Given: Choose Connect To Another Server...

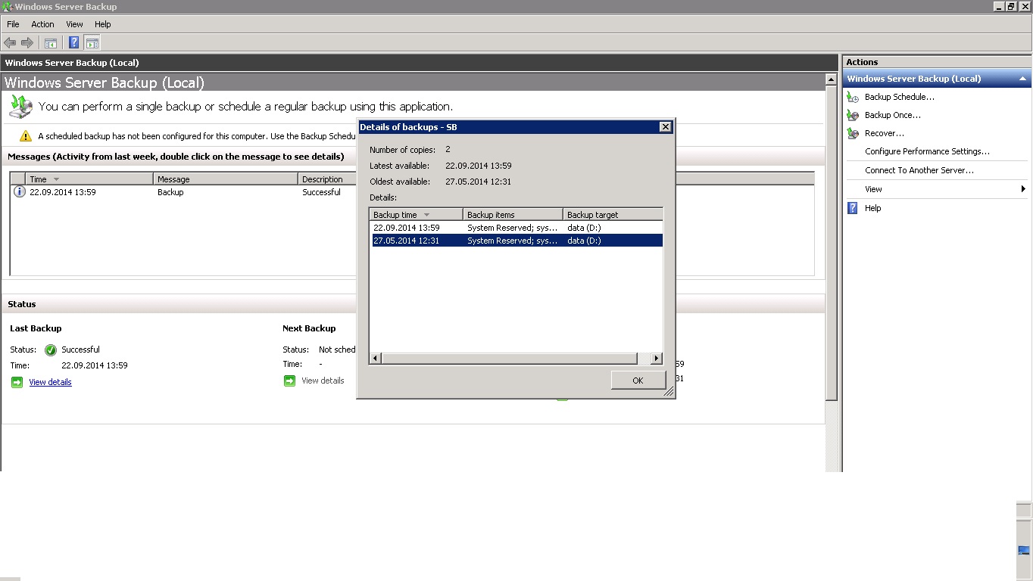Looking at the screenshot, I should (919, 170).
